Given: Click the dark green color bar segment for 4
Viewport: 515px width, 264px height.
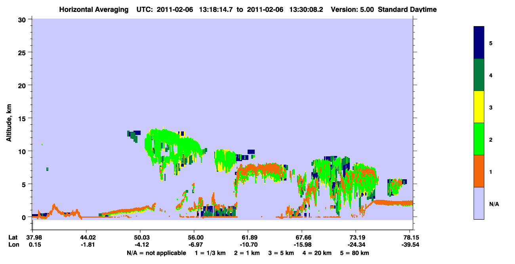Looking at the screenshot, I should [x=479, y=75].
